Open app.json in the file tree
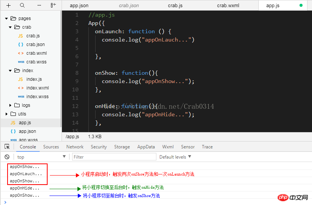This screenshot has width=312, height=205. 28,131
